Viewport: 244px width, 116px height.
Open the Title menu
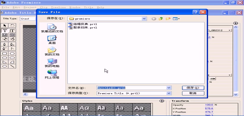[x=89, y=7]
